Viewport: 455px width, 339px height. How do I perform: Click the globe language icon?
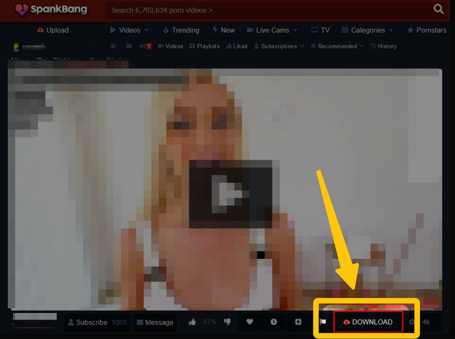tap(113, 46)
